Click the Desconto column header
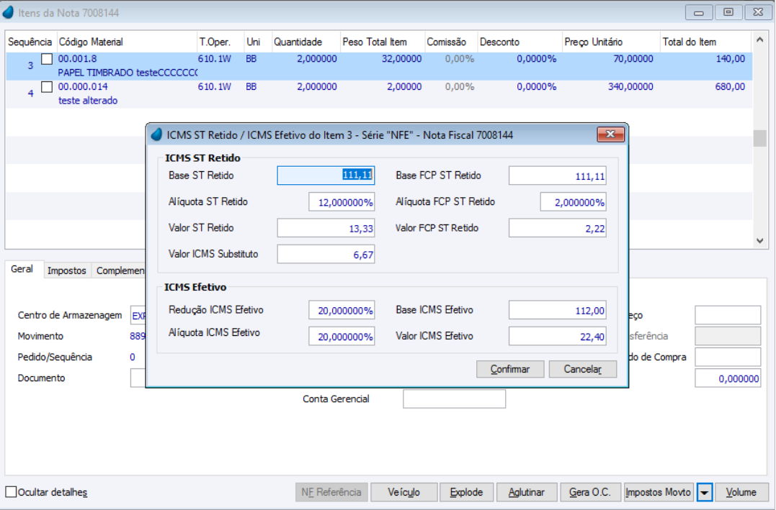 519,42
